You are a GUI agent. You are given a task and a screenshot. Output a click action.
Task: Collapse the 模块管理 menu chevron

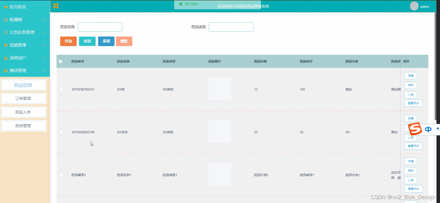point(44,71)
